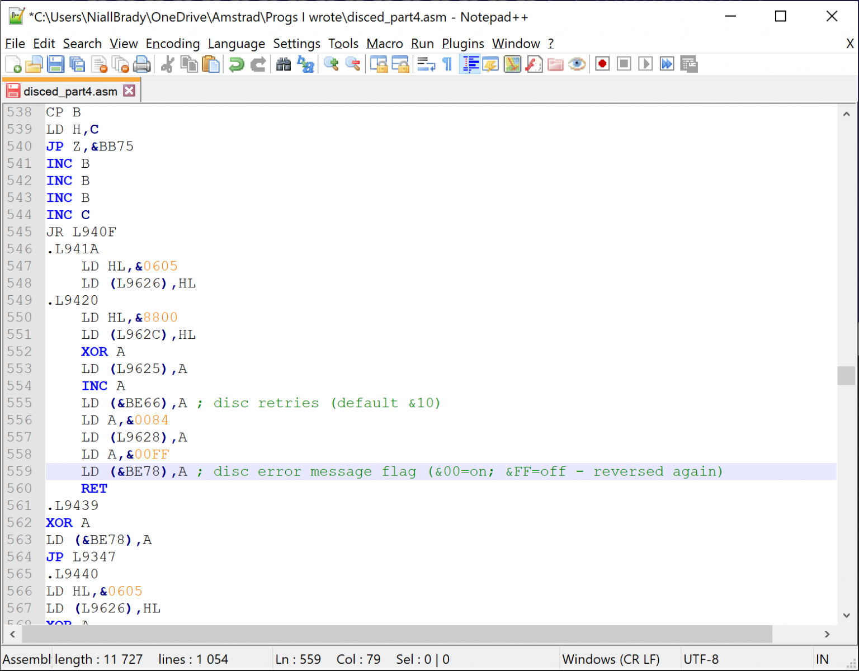Click the Windows (CR LF) status bar field
The width and height of the screenshot is (859, 671).
point(611,659)
